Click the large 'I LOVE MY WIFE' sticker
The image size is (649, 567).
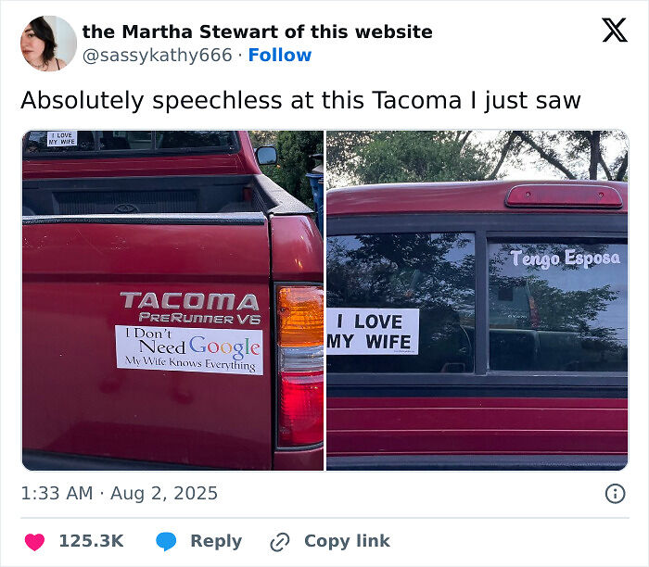coord(373,332)
